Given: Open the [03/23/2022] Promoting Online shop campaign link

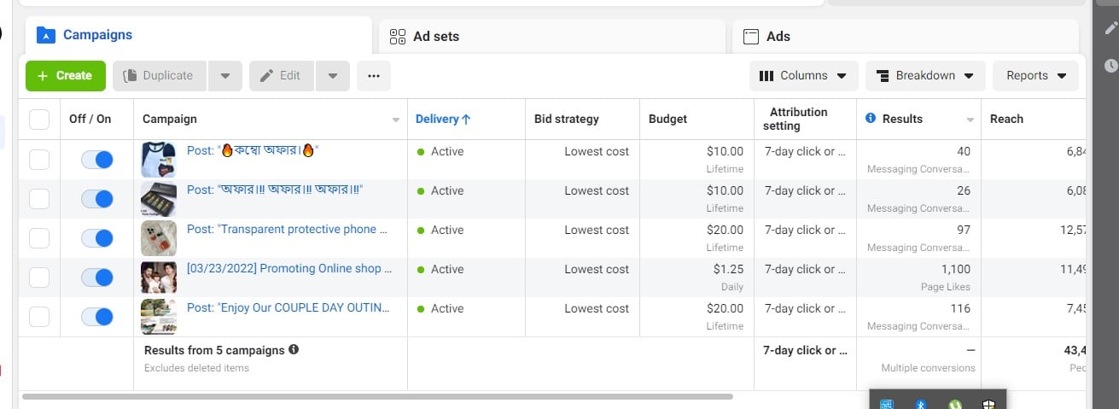Looking at the screenshot, I should click(x=289, y=268).
